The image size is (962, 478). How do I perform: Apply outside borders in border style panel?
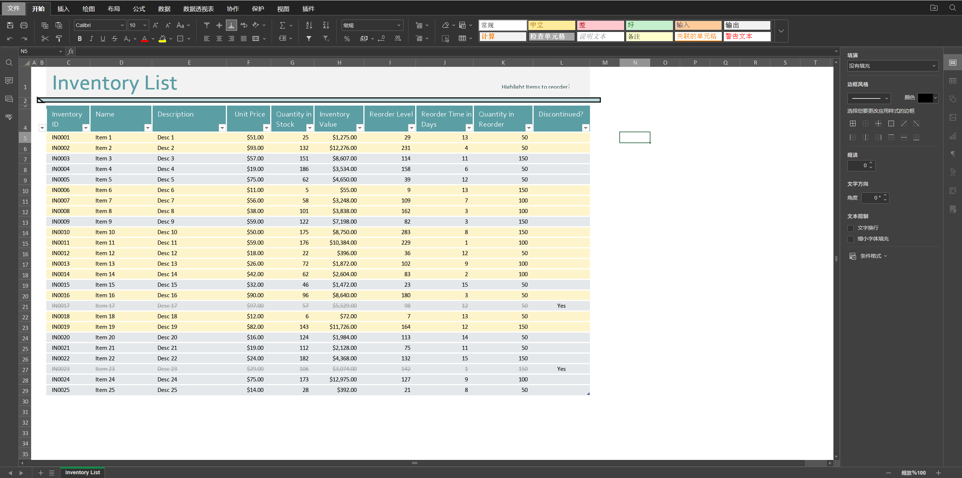[891, 124]
